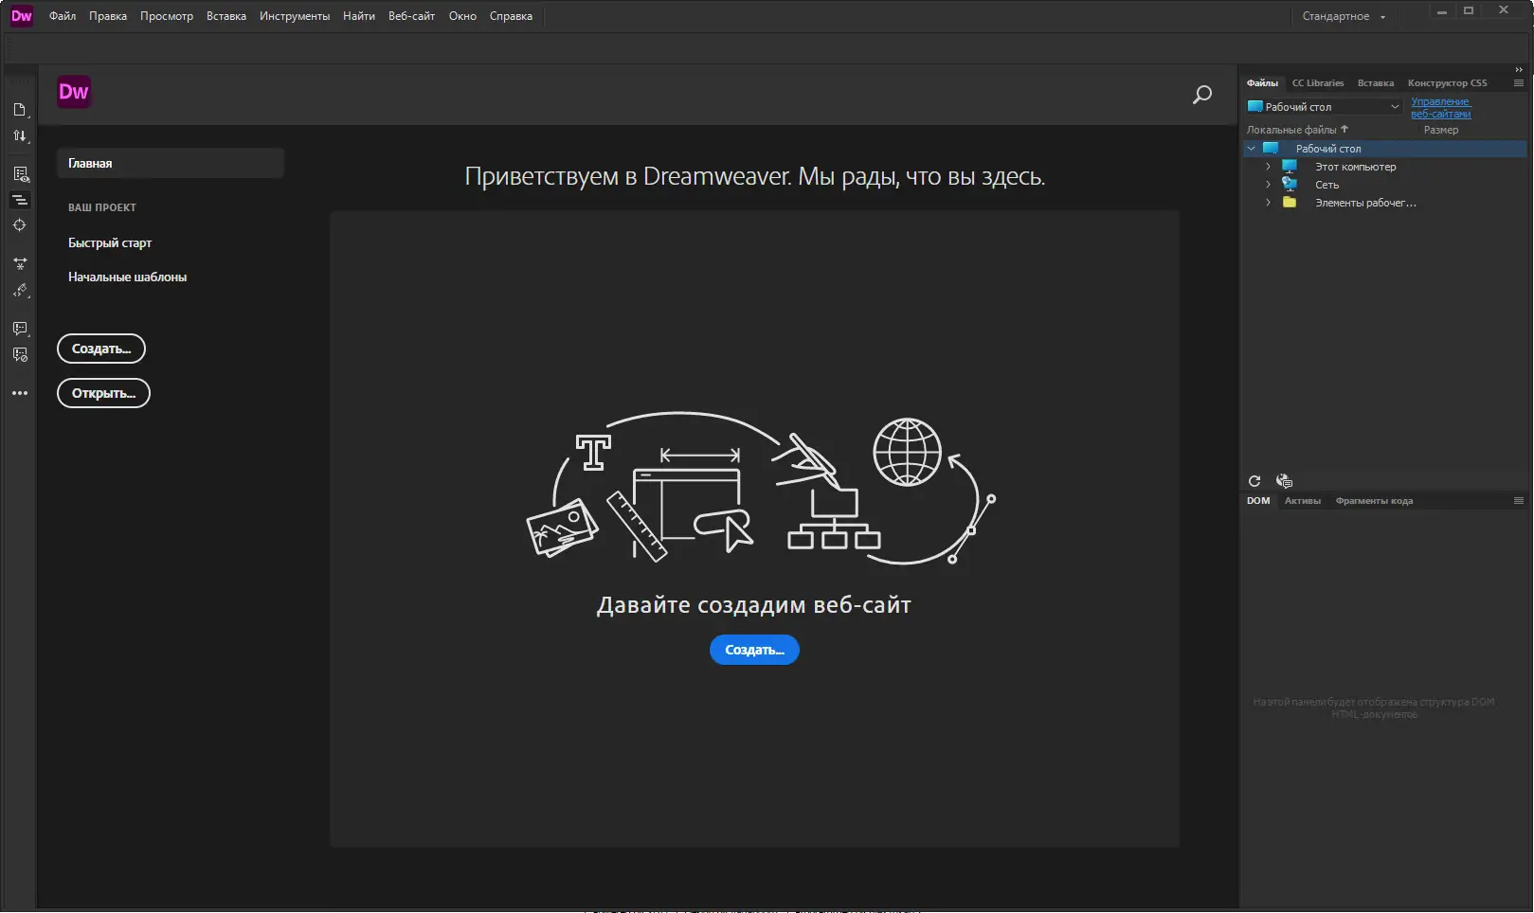
Task: Collapse the Рабочий стол tree node
Action: (1252, 149)
